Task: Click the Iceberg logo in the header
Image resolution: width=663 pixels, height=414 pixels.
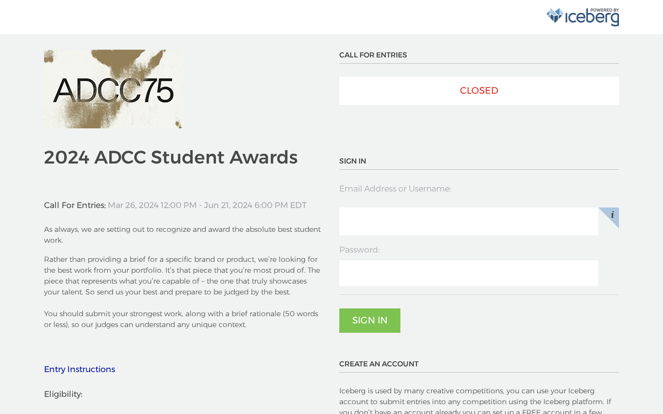Action: [582, 18]
